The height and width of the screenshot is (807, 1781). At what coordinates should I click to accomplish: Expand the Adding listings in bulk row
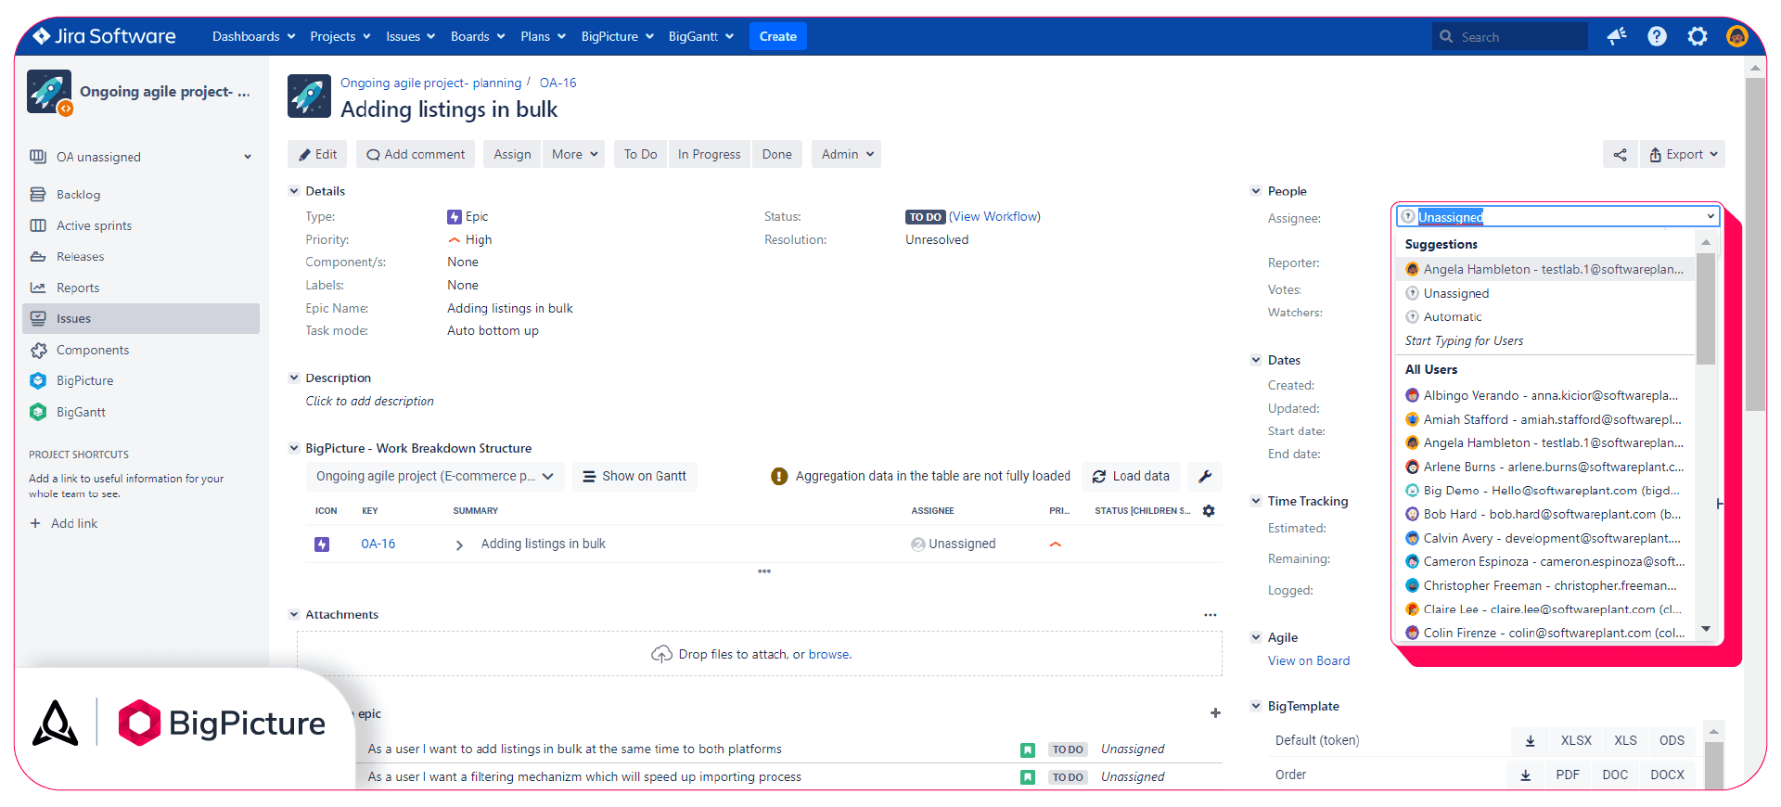pos(459,545)
